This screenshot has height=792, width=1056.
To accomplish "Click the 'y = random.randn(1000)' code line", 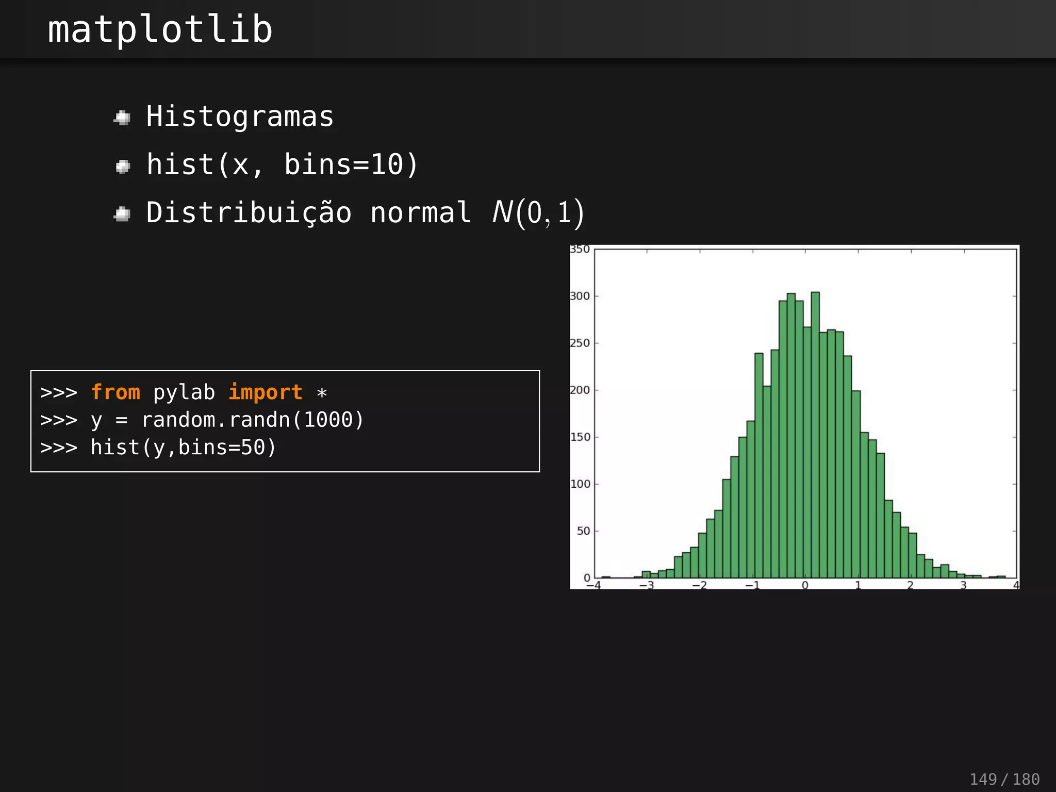I will tap(202, 420).
